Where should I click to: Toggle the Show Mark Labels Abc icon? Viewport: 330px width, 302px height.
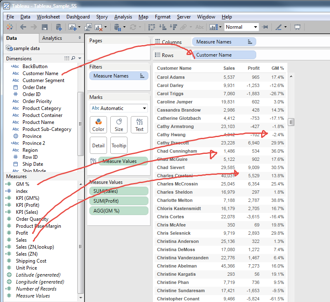(x=200, y=27)
